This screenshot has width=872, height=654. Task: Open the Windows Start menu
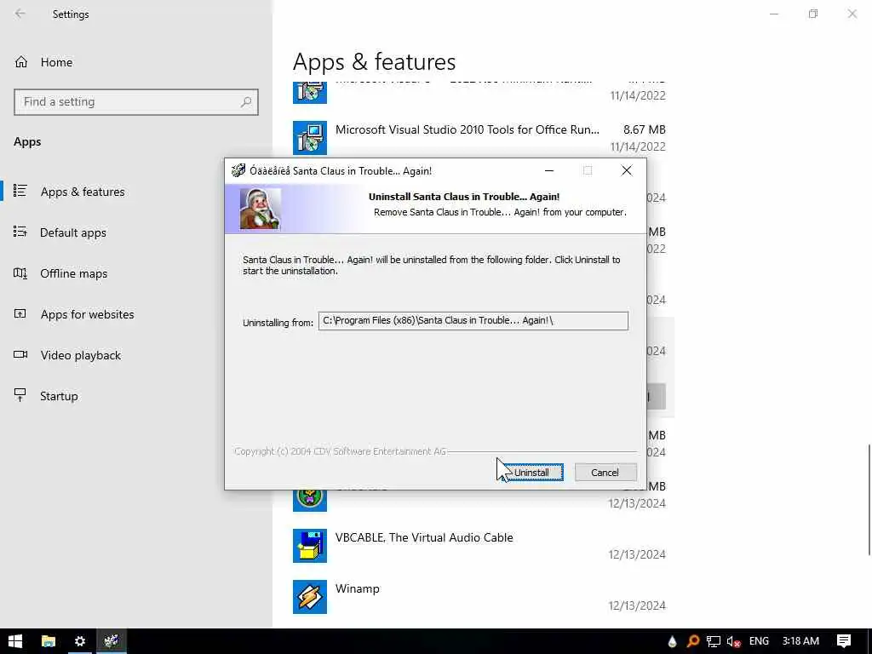pyautogui.click(x=15, y=641)
